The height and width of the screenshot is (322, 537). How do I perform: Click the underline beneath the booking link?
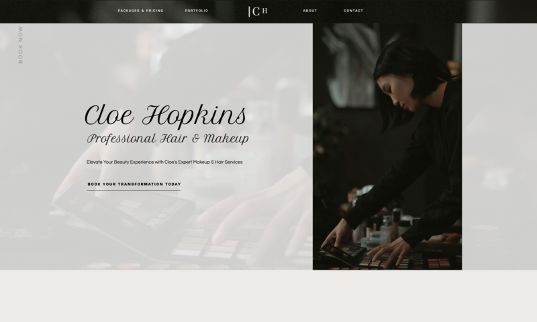134,191
